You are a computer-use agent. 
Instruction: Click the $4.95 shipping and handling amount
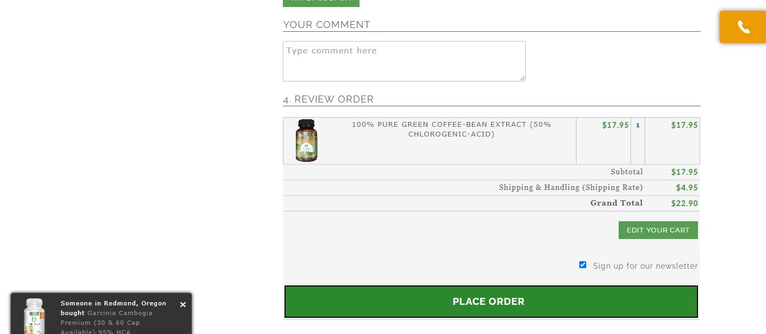click(x=687, y=188)
